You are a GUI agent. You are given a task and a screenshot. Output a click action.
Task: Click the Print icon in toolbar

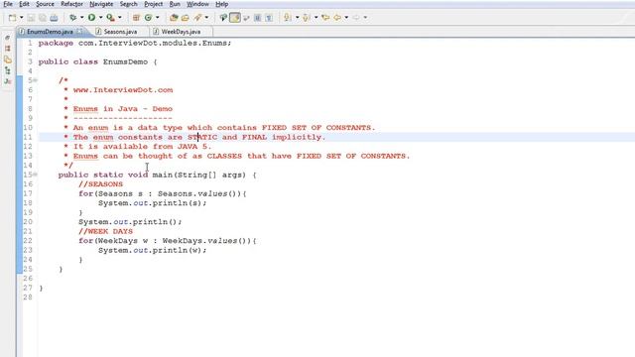click(54, 18)
